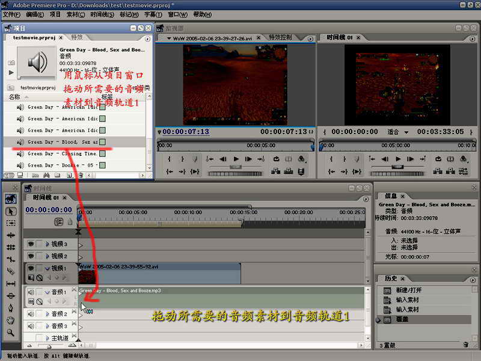Toggle the lock box on 音频 2 track
The width and height of the screenshot is (481, 361).
tap(39, 313)
